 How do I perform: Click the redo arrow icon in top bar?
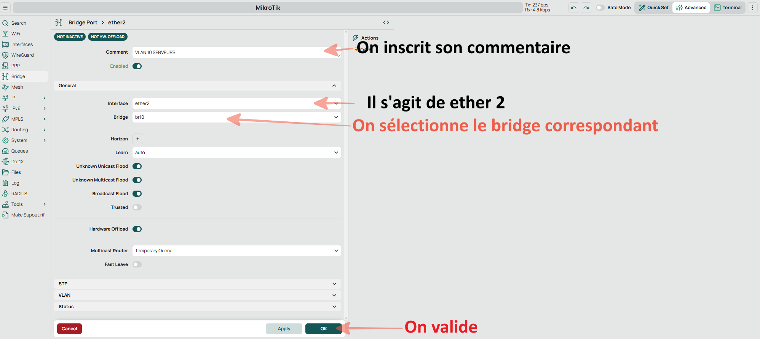[x=586, y=8]
